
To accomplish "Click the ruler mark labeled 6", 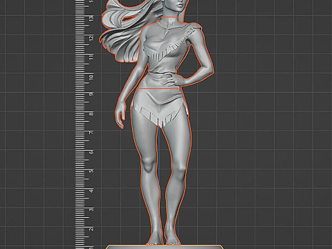I will (92, 152).
